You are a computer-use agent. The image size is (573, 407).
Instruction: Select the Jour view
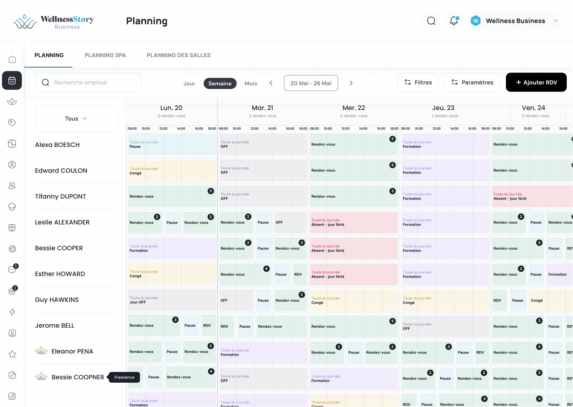pyautogui.click(x=189, y=83)
